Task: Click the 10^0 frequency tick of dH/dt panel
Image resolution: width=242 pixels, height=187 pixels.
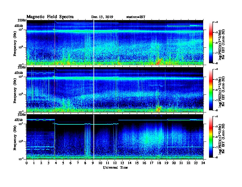Action: [21, 47]
